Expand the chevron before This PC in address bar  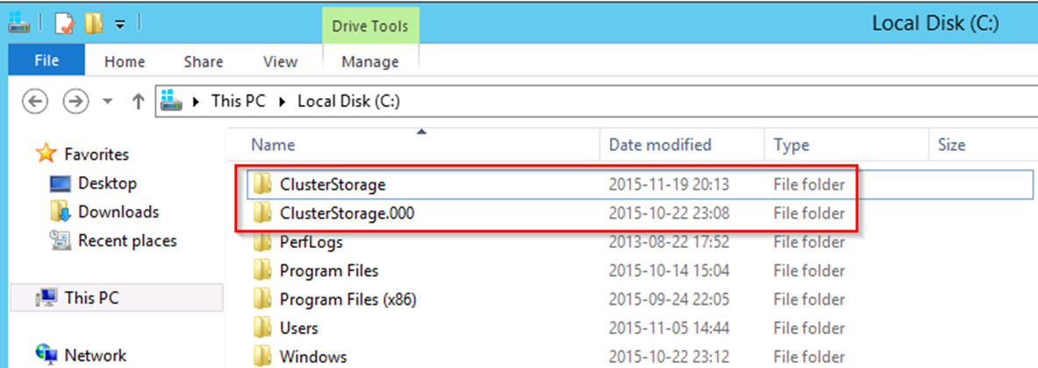[x=196, y=102]
